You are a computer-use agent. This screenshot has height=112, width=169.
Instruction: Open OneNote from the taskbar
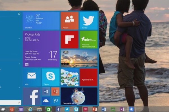coord(122,109)
